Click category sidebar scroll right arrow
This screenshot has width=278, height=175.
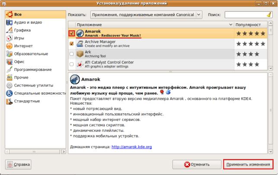pyautogui.click(x=64, y=152)
